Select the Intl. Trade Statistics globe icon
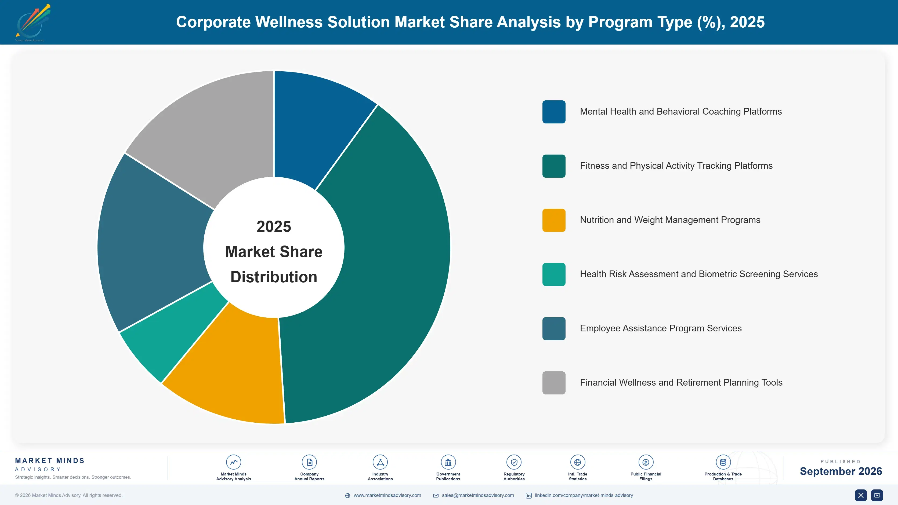This screenshot has height=505, width=898. click(578, 462)
